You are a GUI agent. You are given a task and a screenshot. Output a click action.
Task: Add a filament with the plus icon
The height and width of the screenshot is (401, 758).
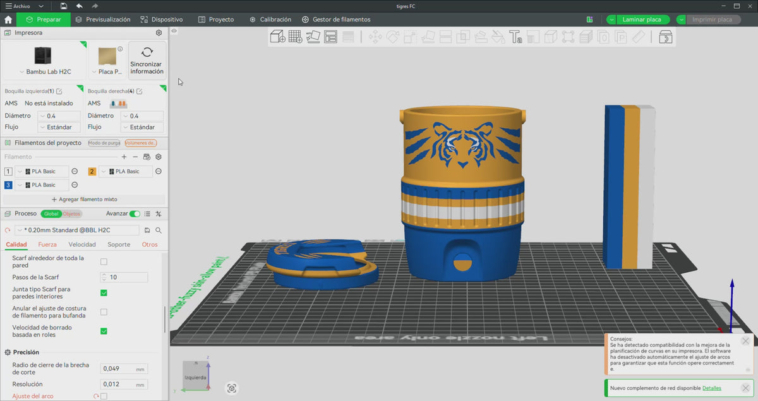pos(124,157)
